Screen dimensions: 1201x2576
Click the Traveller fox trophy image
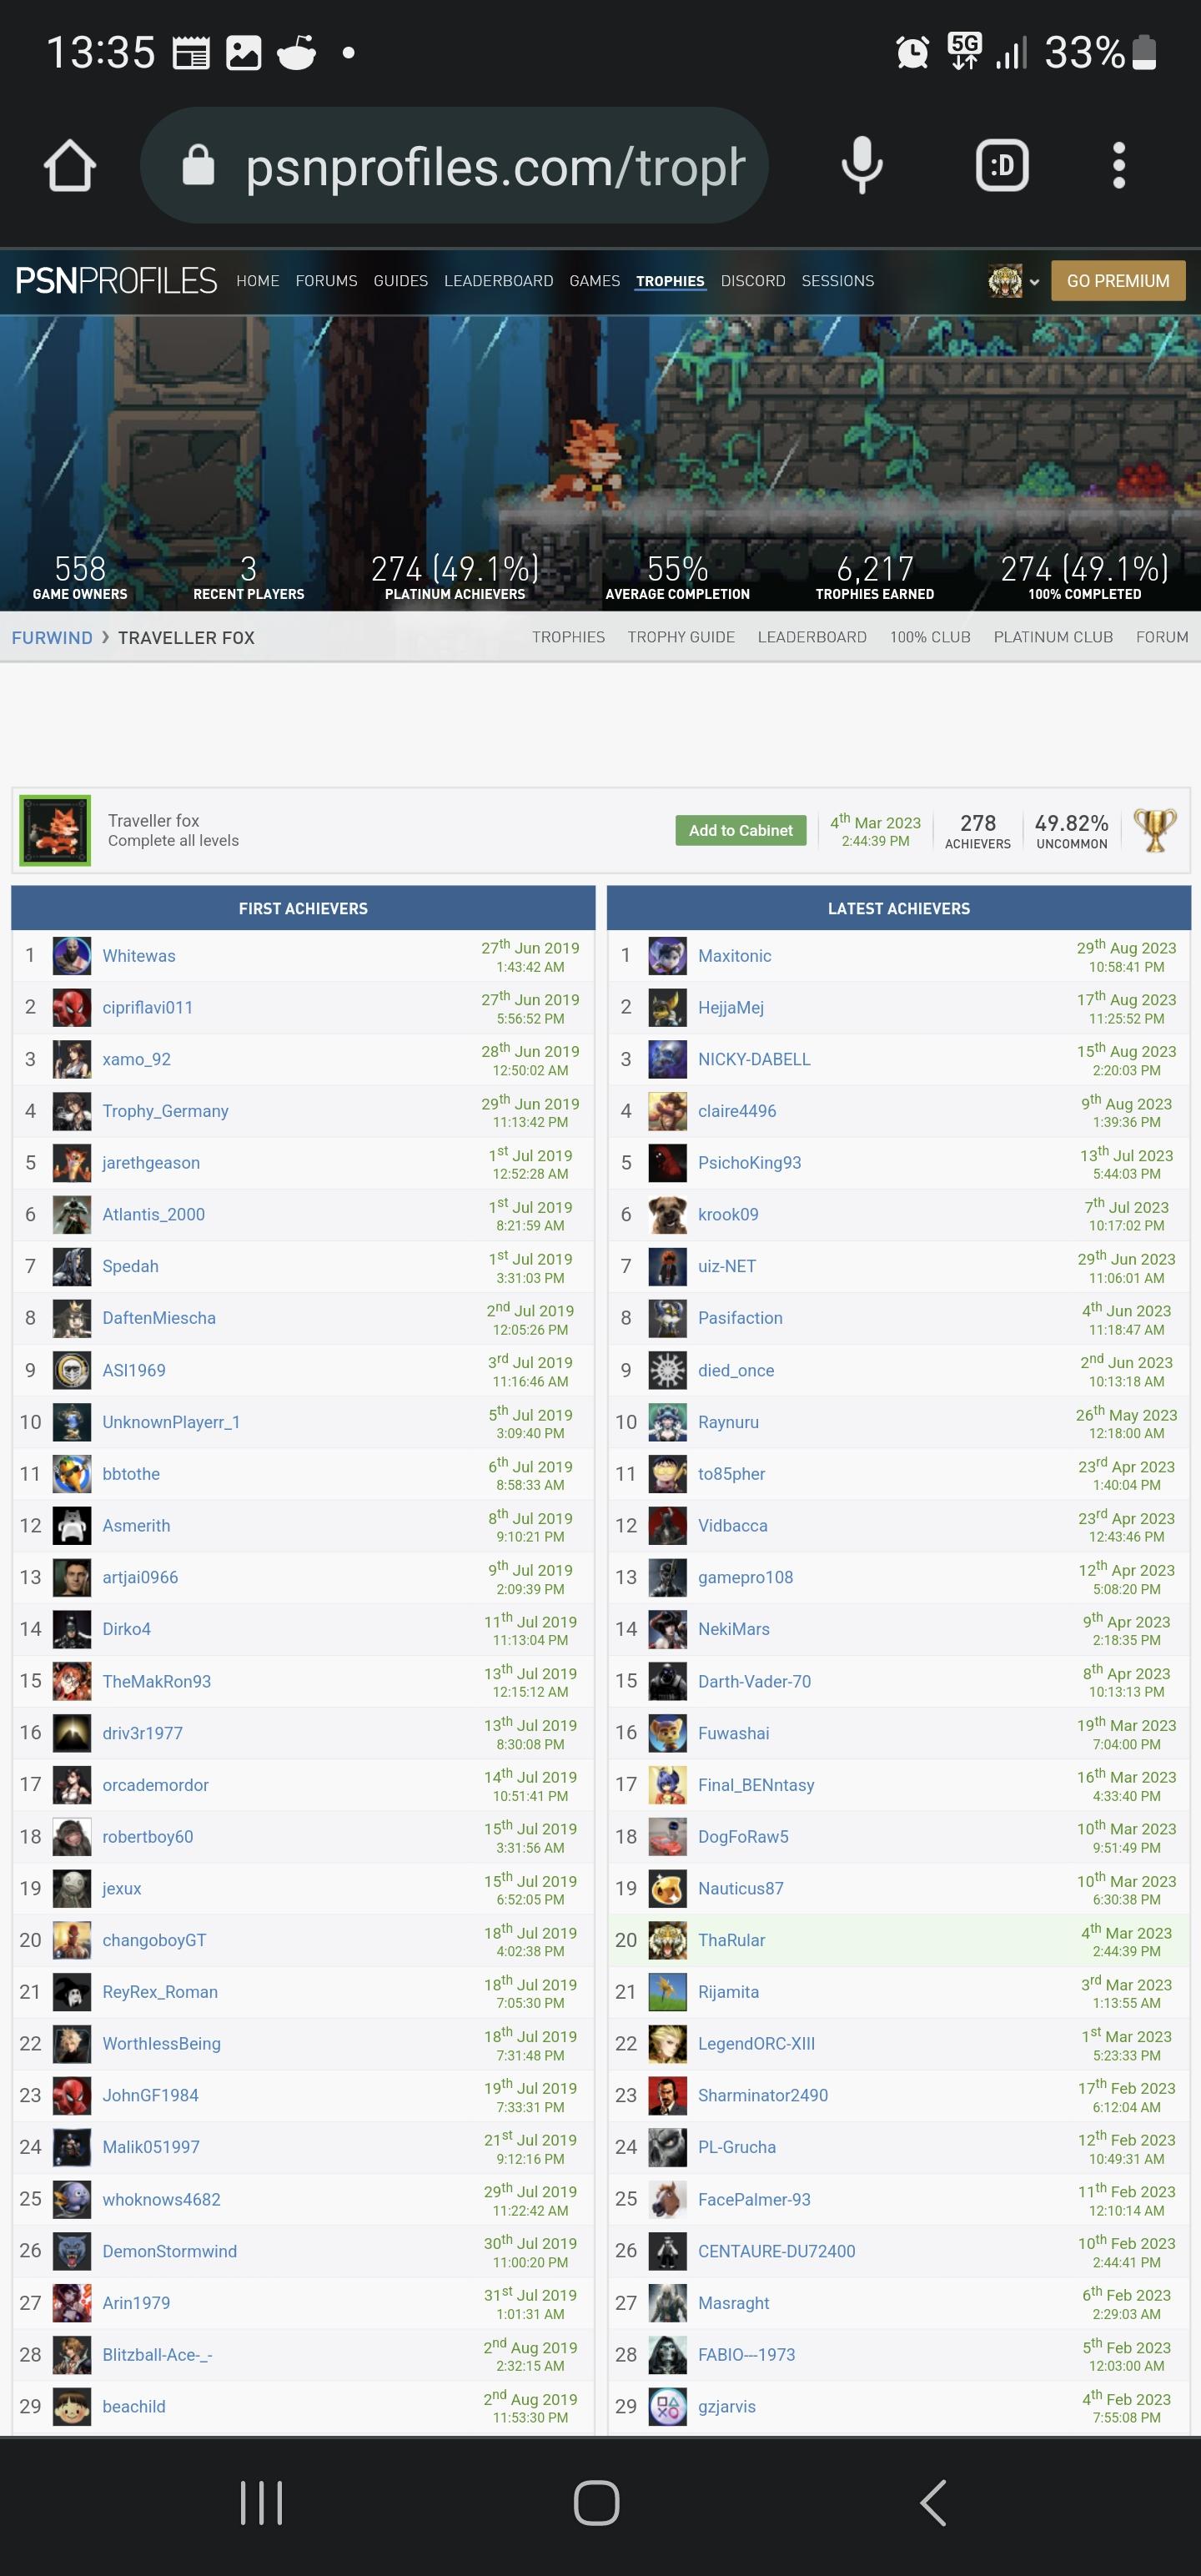(x=56, y=830)
